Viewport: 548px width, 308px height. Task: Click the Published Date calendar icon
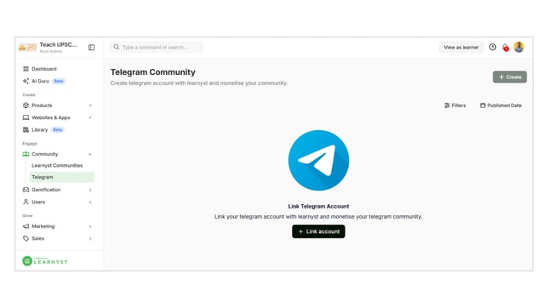click(482, 106)
